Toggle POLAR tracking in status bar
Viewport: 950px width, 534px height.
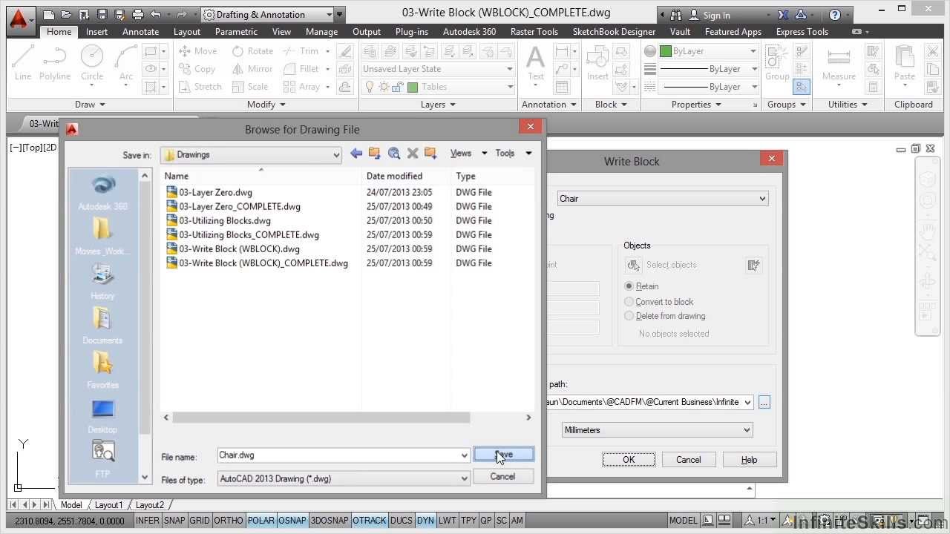tap(261, 521)
